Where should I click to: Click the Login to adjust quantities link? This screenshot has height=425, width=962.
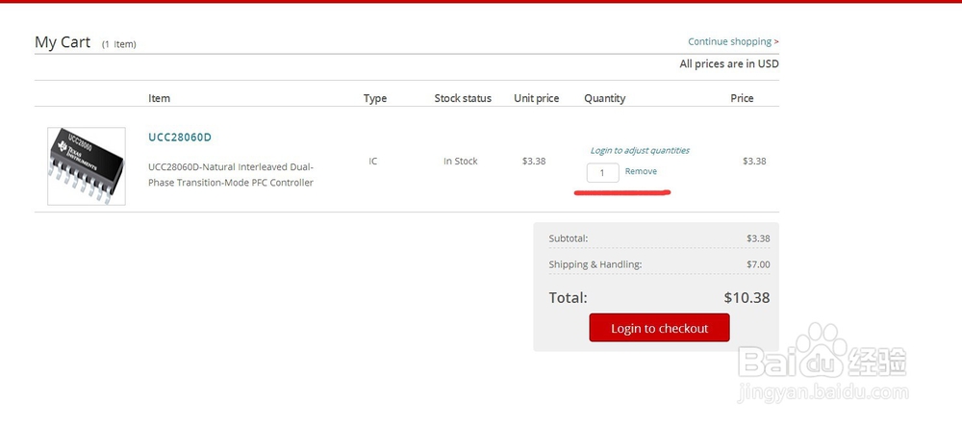(x=640, y=150)
